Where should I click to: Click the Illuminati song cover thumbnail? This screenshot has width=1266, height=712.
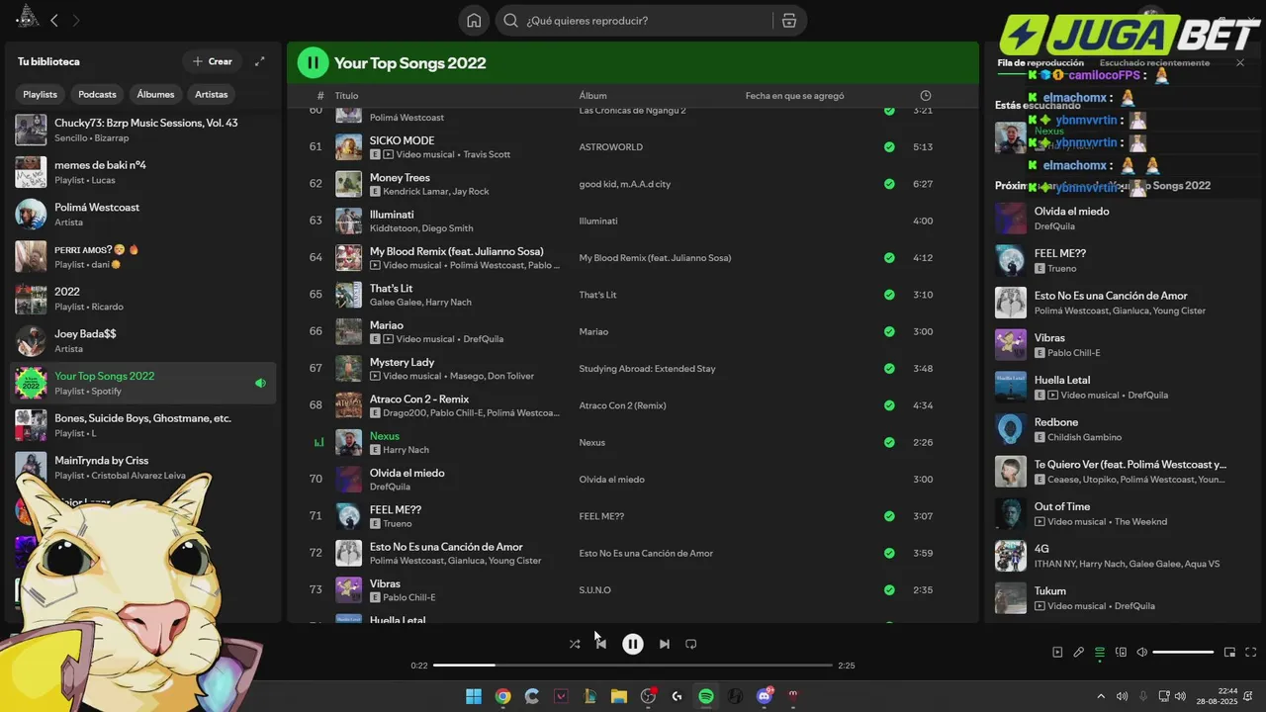click(348, 221)
